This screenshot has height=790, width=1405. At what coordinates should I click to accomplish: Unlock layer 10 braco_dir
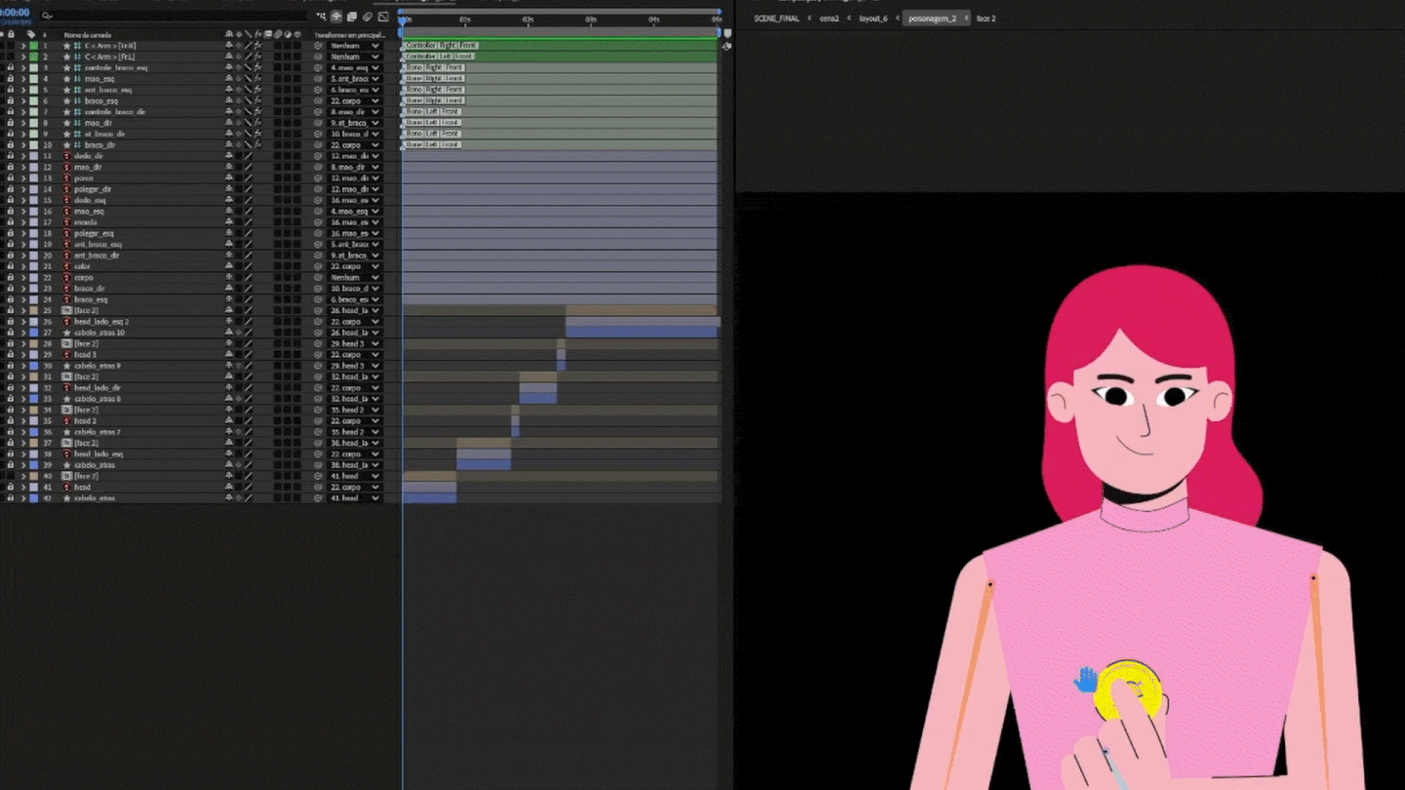click(x=11, y=144)
